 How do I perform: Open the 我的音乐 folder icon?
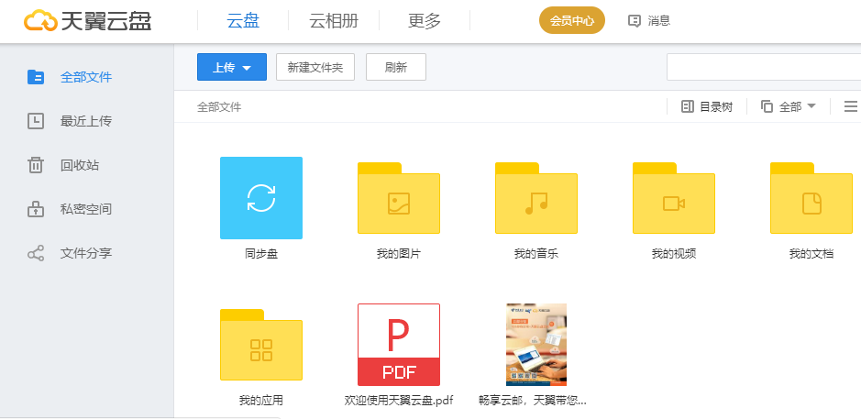(535, 198)
